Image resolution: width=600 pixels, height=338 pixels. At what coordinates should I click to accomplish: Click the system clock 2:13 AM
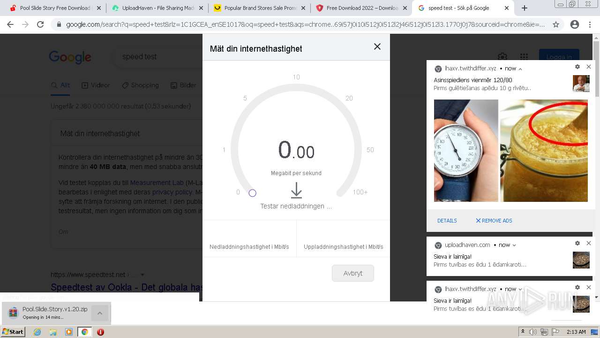pyautogui.click(x=576, y=332)
